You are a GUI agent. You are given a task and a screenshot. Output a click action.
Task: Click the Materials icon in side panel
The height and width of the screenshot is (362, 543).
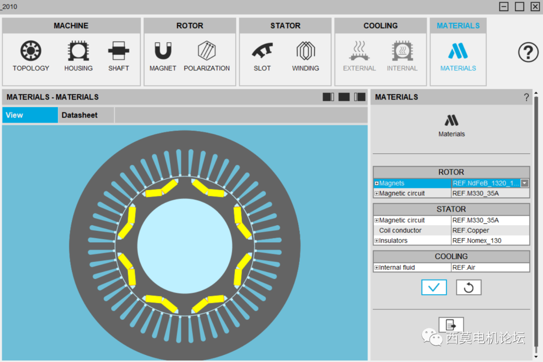coord(451,125)
